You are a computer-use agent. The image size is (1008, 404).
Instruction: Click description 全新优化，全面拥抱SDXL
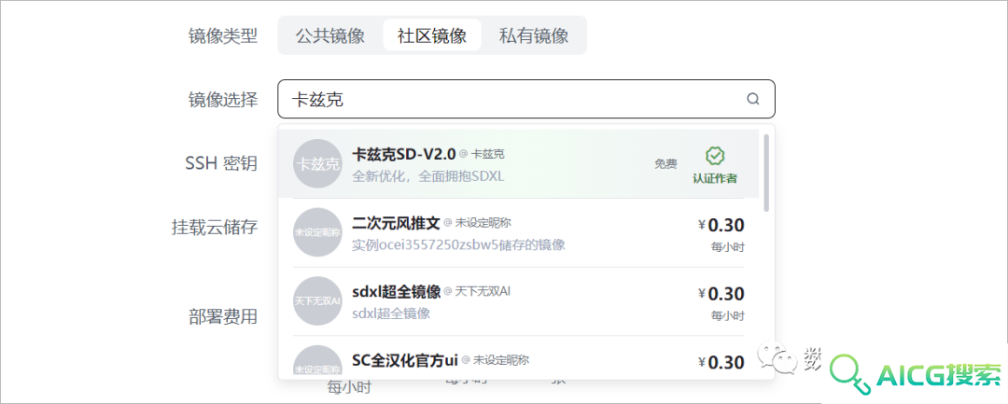428,176
